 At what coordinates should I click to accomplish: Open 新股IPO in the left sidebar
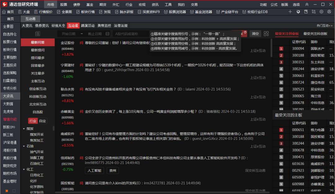point(9,127)
